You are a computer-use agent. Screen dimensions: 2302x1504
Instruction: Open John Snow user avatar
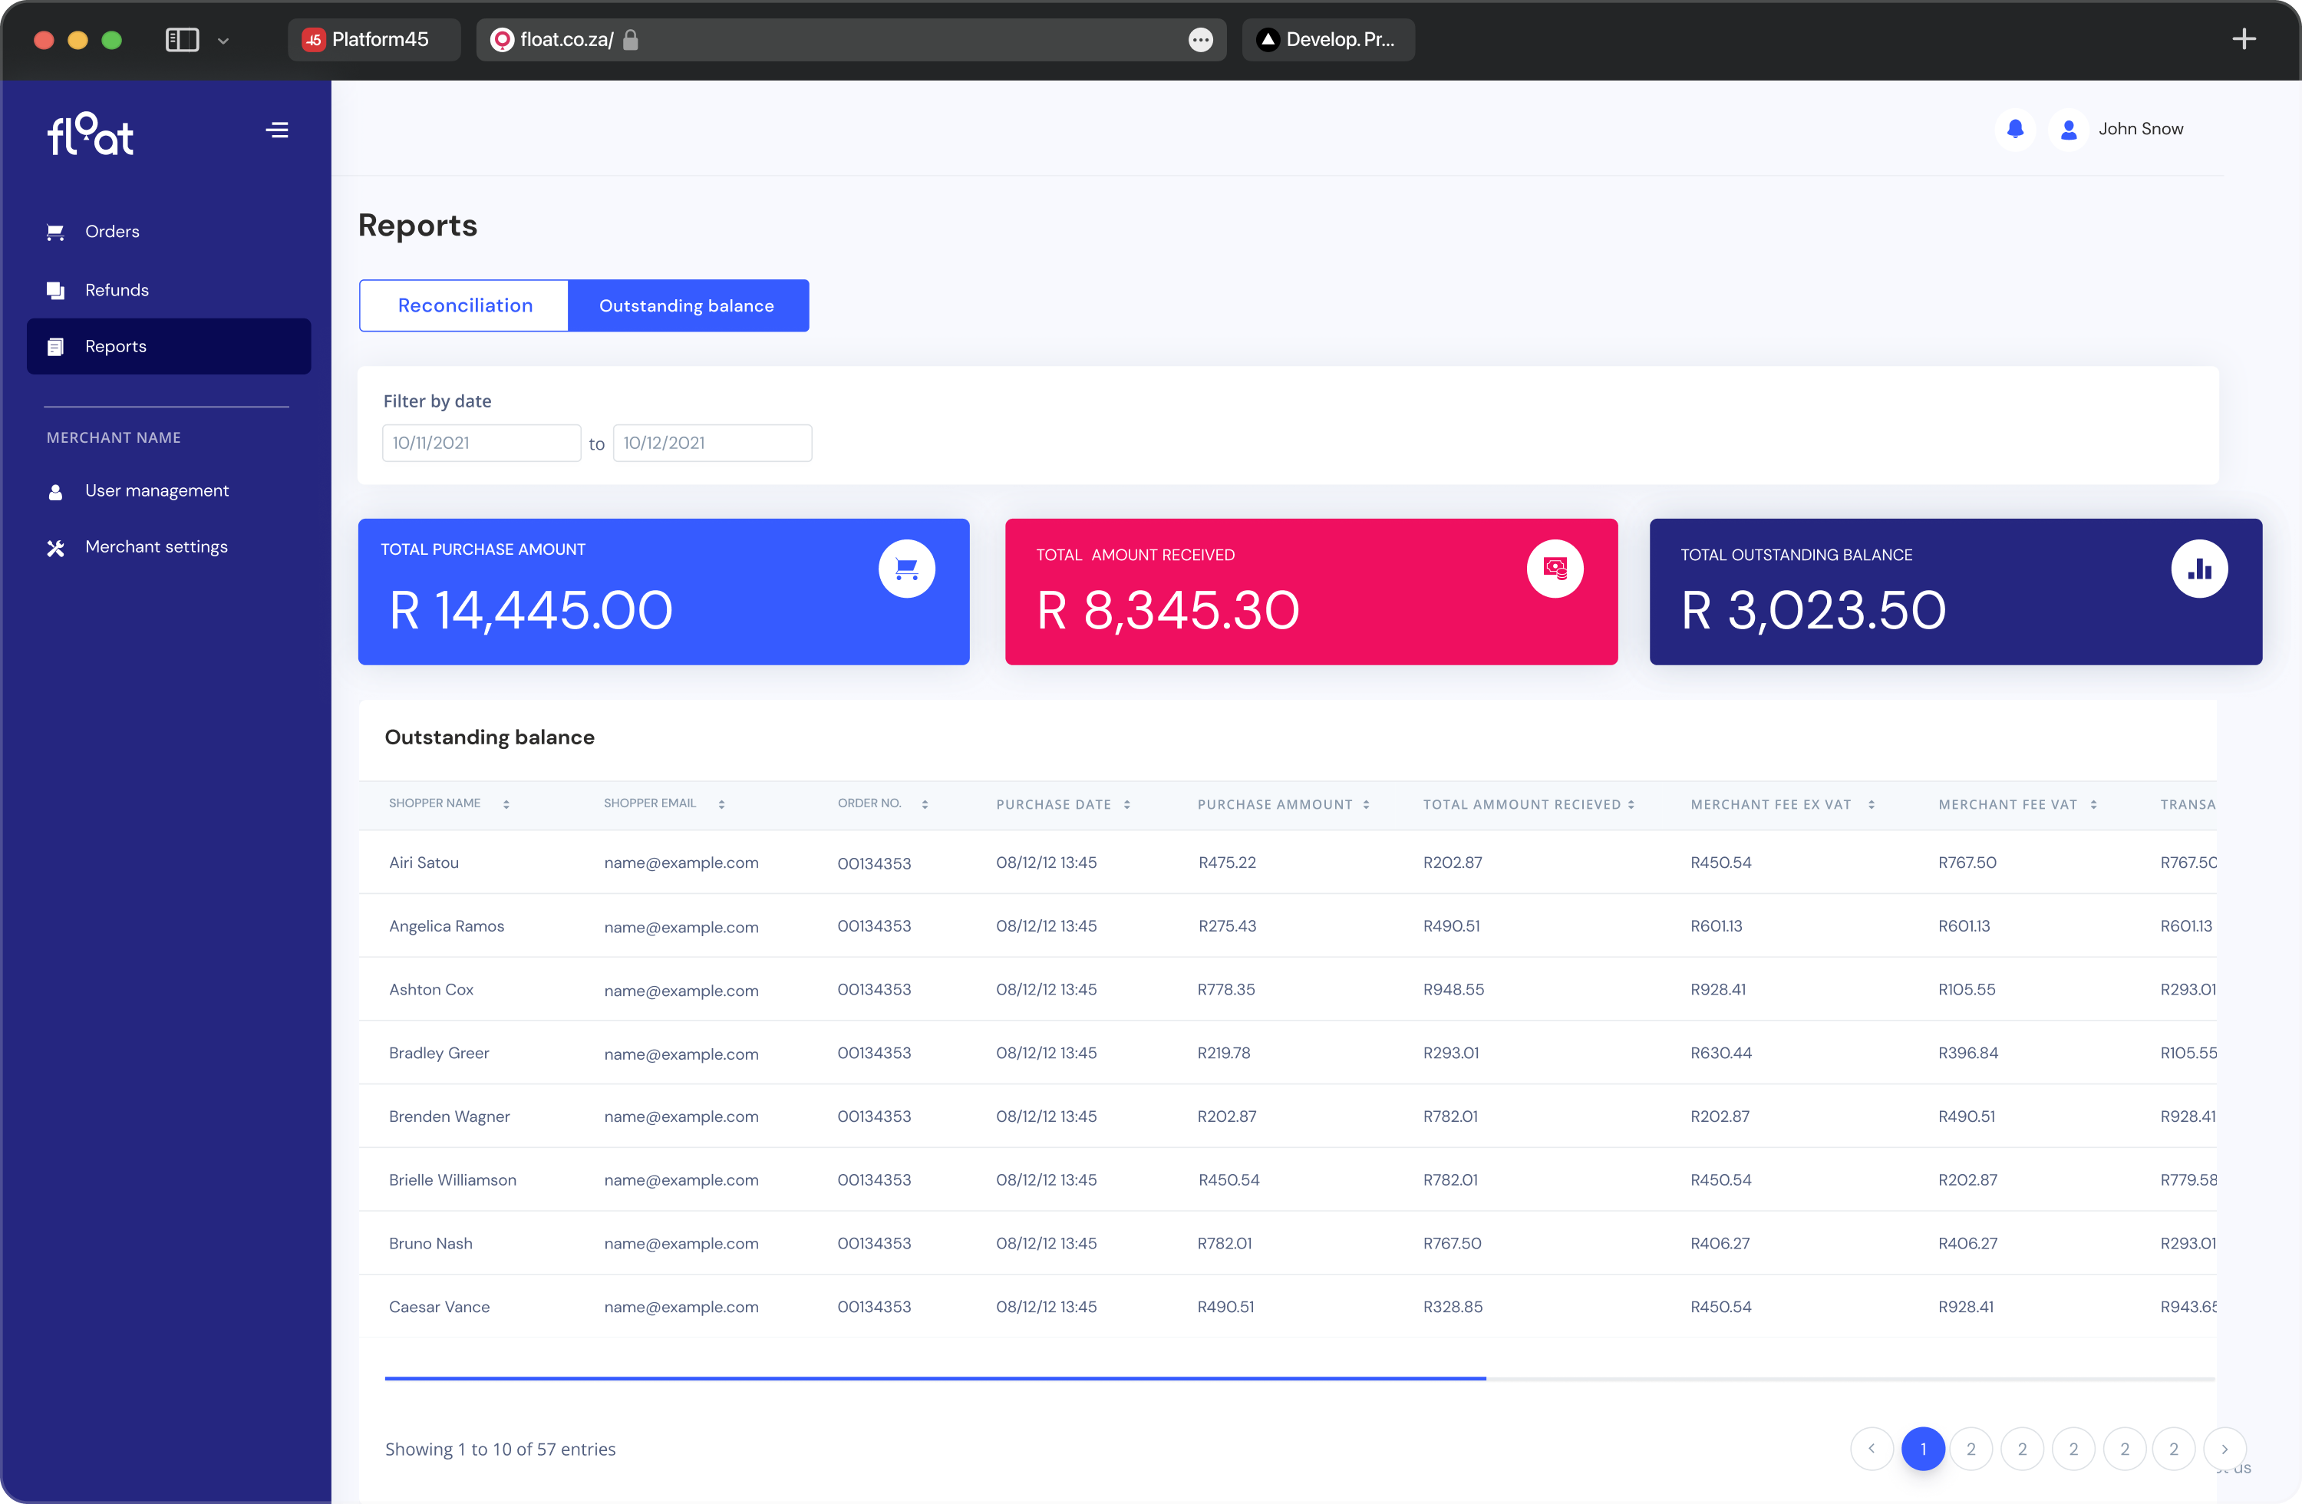(2068, 129)
